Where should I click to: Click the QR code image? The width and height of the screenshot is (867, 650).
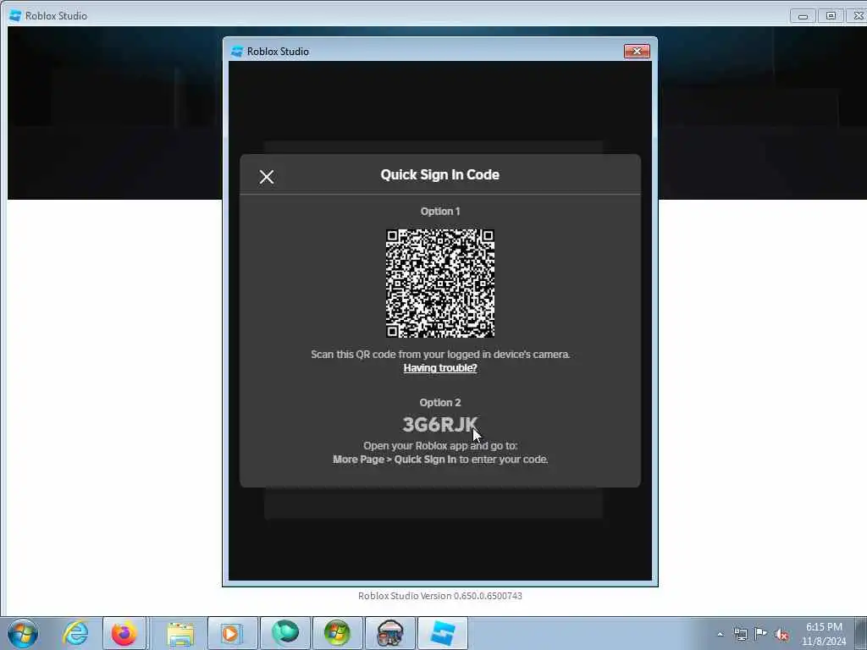tap(440, 283)
